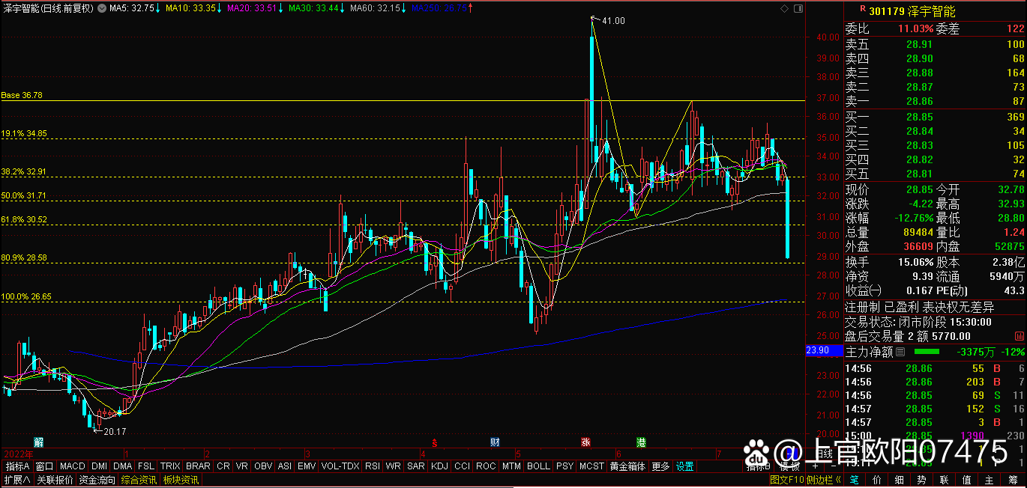Open the 财 financial marker icon
The width and height of the screenshot is (1027, 488).
495,442
